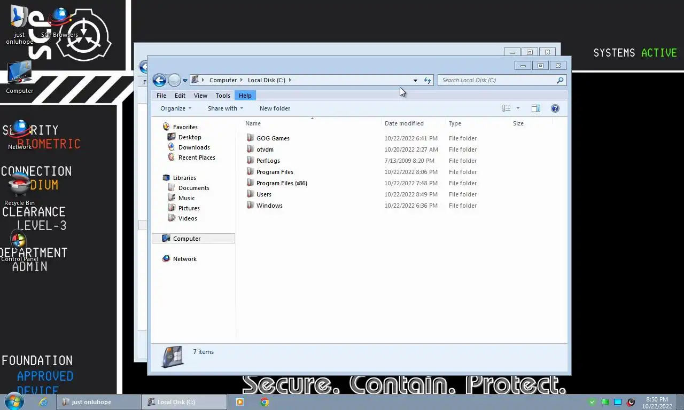Open the View menu

click(x=200, y=96)
